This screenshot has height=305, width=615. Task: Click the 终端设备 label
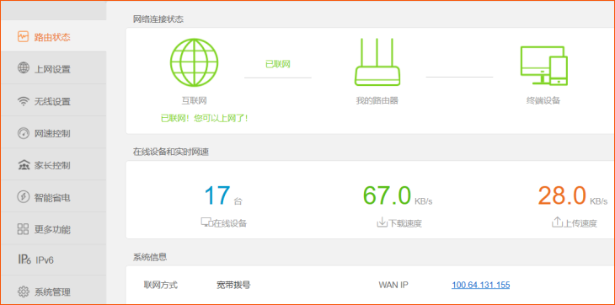pyautogui.click(x=543, y=101)
